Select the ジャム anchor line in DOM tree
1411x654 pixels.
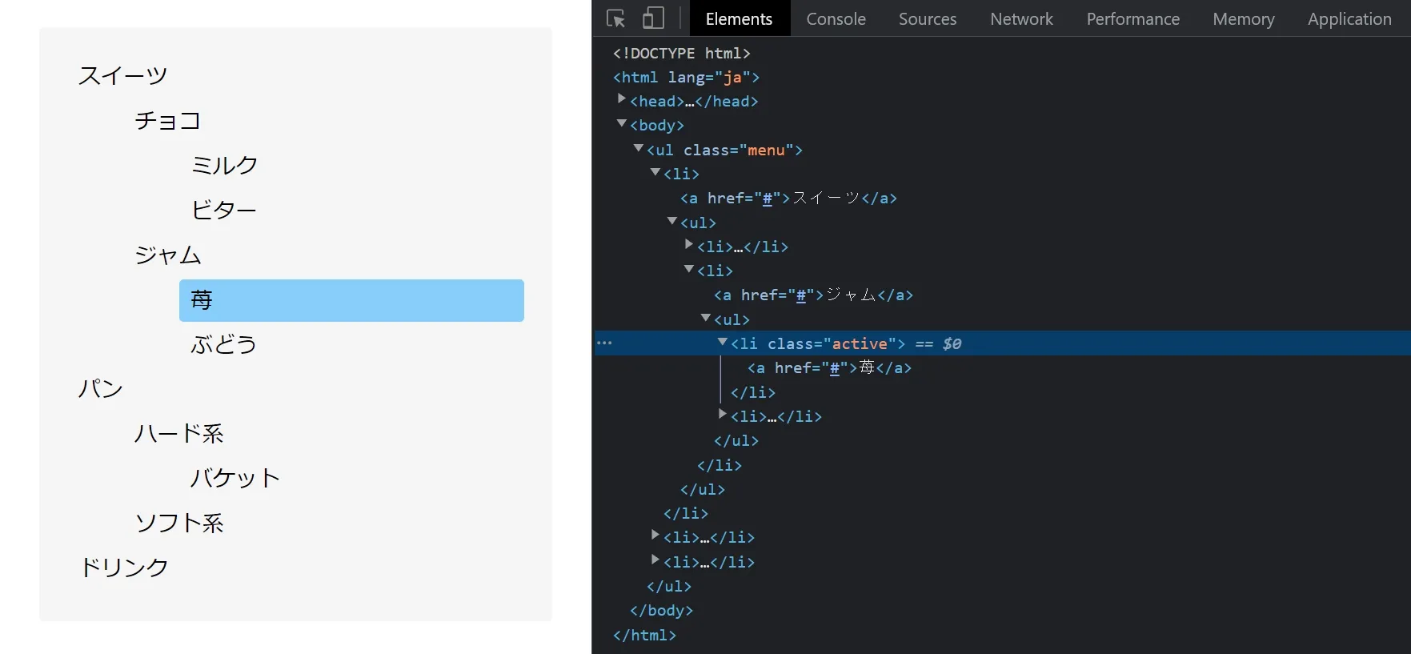click(812, 295)
